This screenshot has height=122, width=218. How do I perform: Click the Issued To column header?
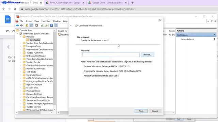pos(62,31)
